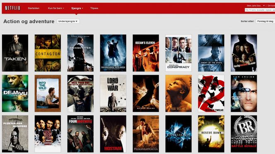Viewport: 275px width, 154px height.
Task: Open the Contagion movie poster
Action: (x=48, y=53)
